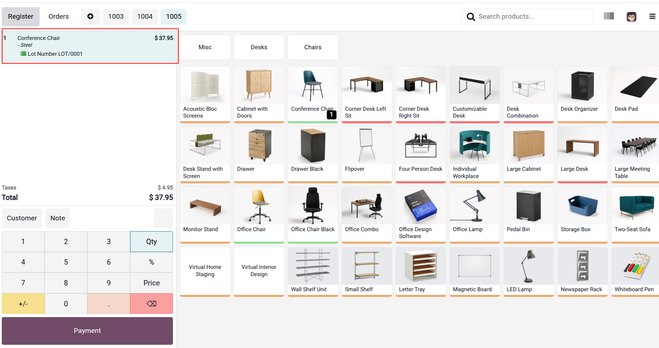Filter products by Chairs category
Image resolution: width=659 pixels, height=348 pixels.
313,47
